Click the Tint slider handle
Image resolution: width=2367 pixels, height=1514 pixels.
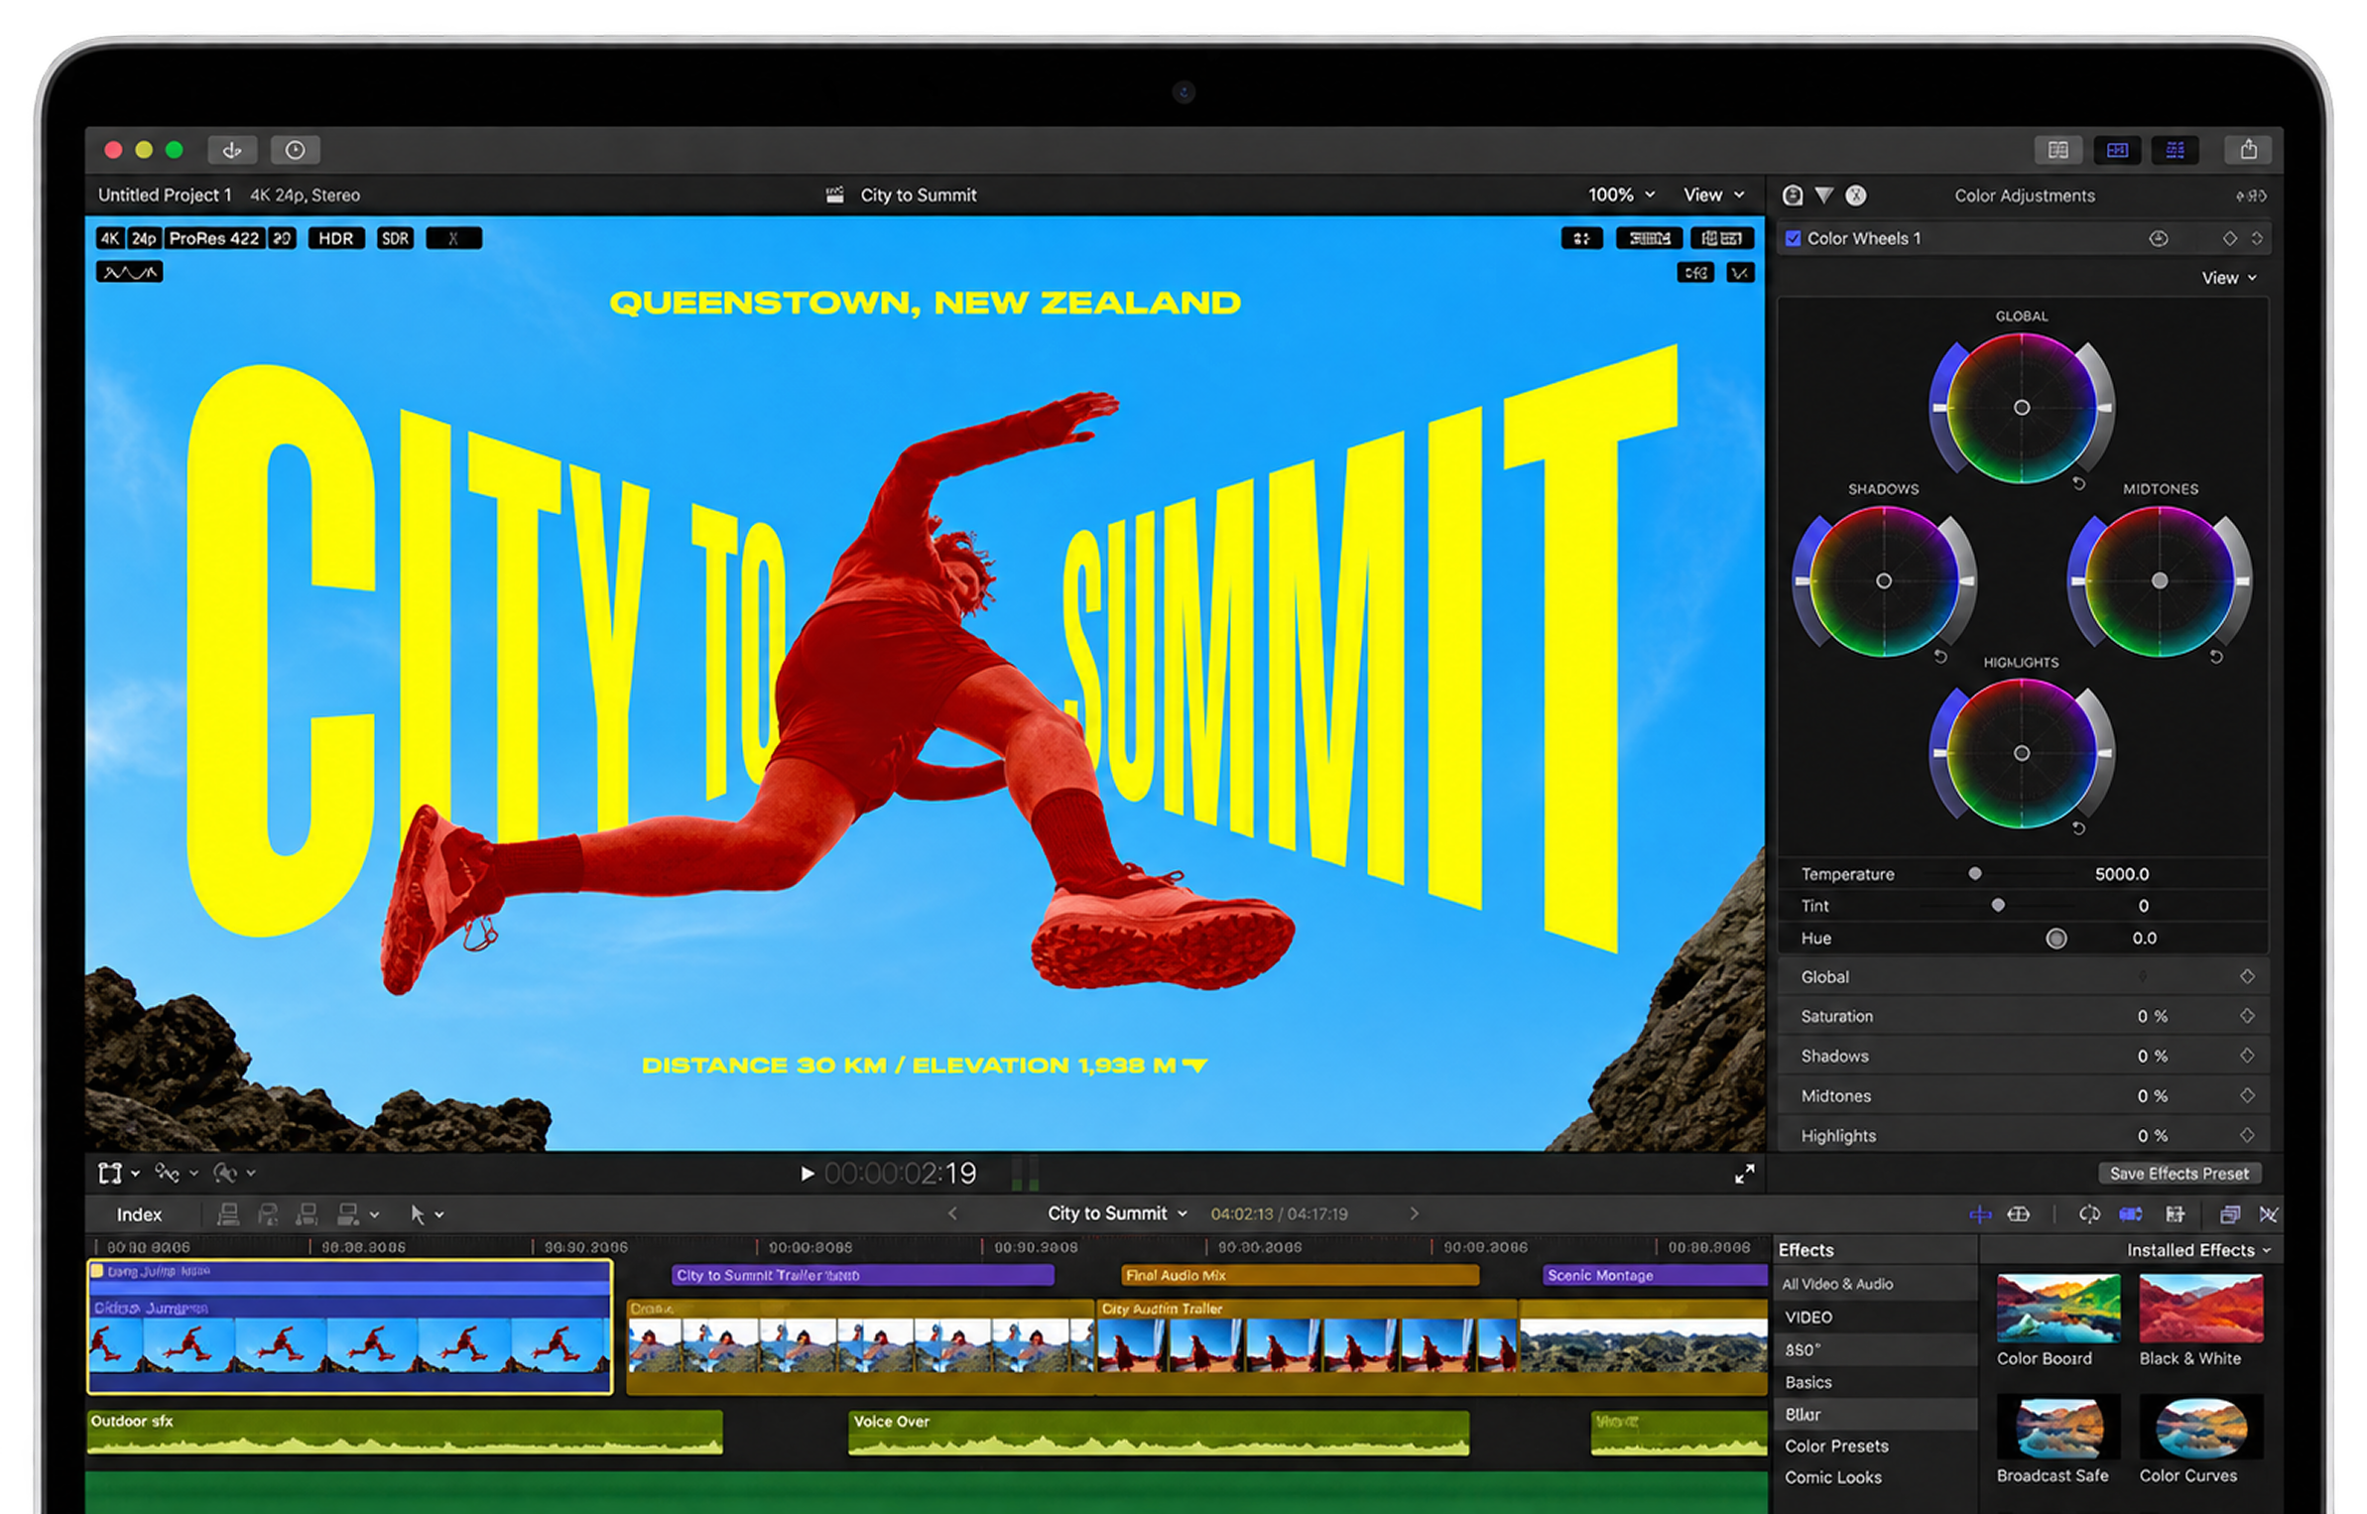1997,905
